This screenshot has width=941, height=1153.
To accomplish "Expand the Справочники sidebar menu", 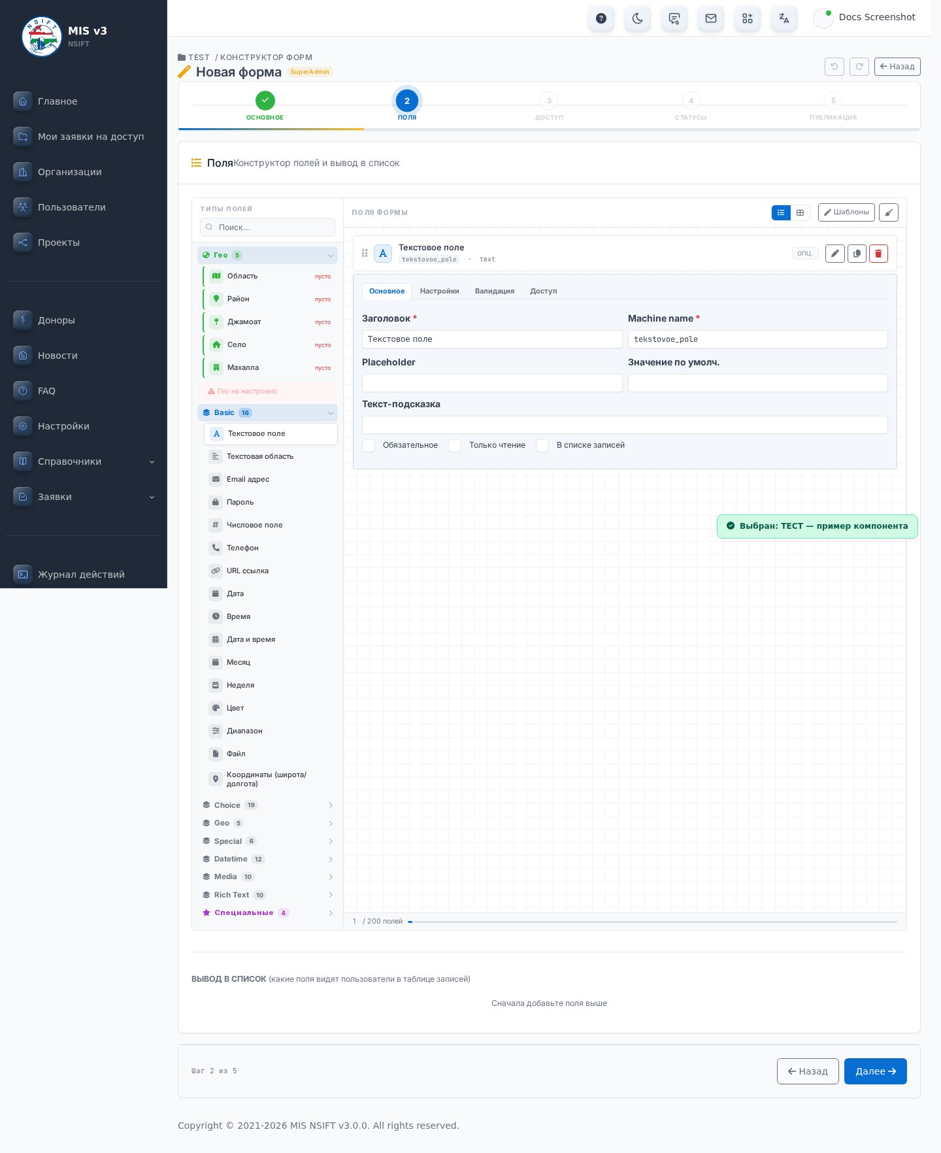I will click(84, 461).
